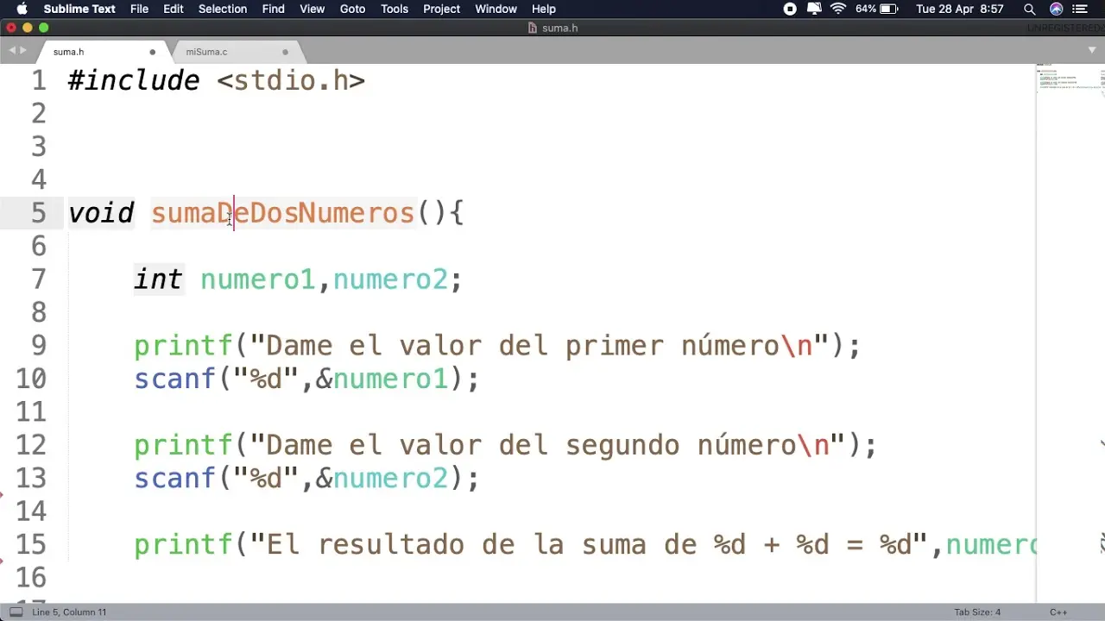Viewport: 1105px width, 621px height.
Task: Open the Goto menu
Action: pos(352,9)
